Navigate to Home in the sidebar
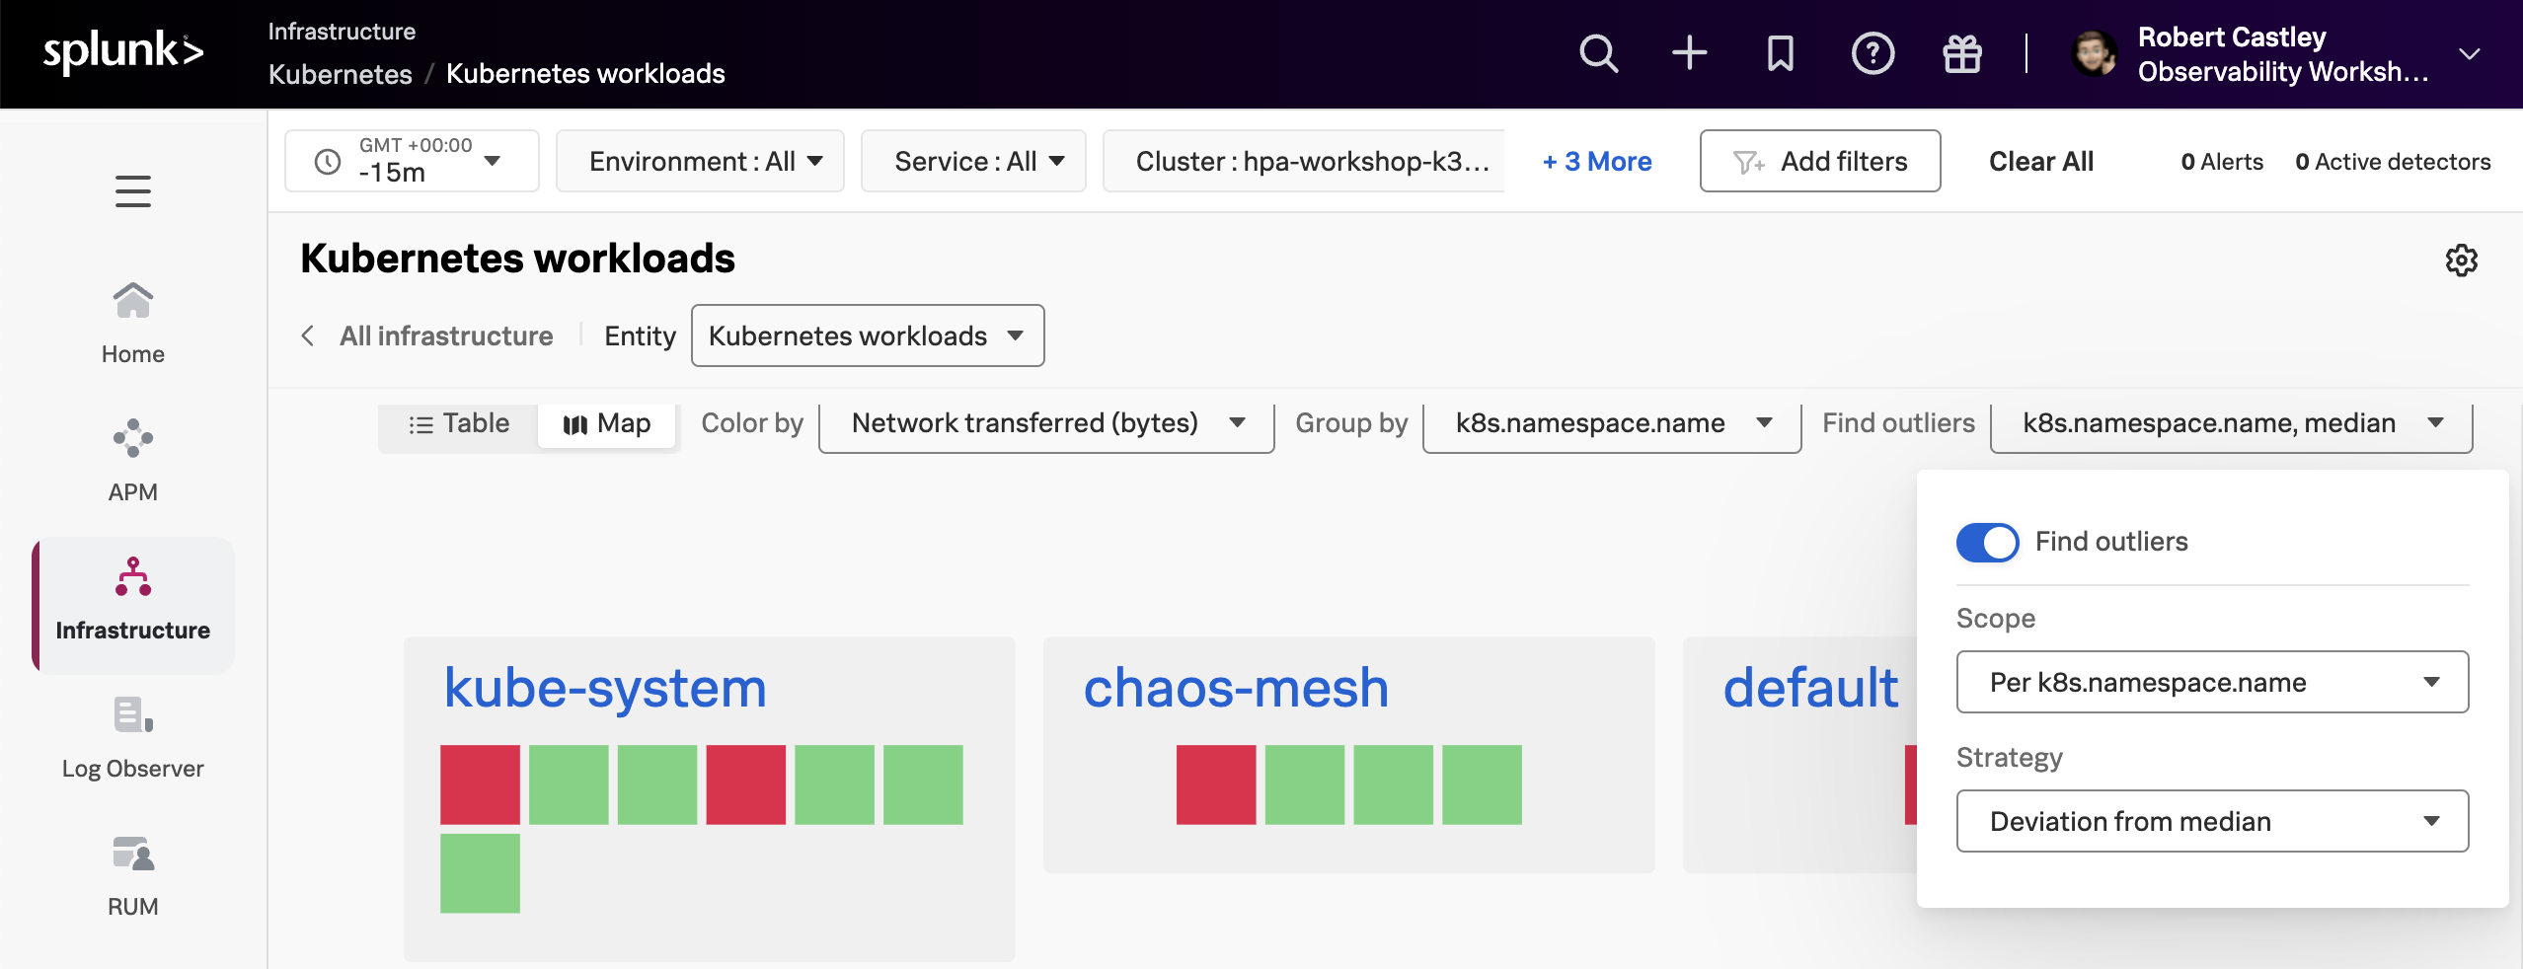 click(x=132, y=318)
